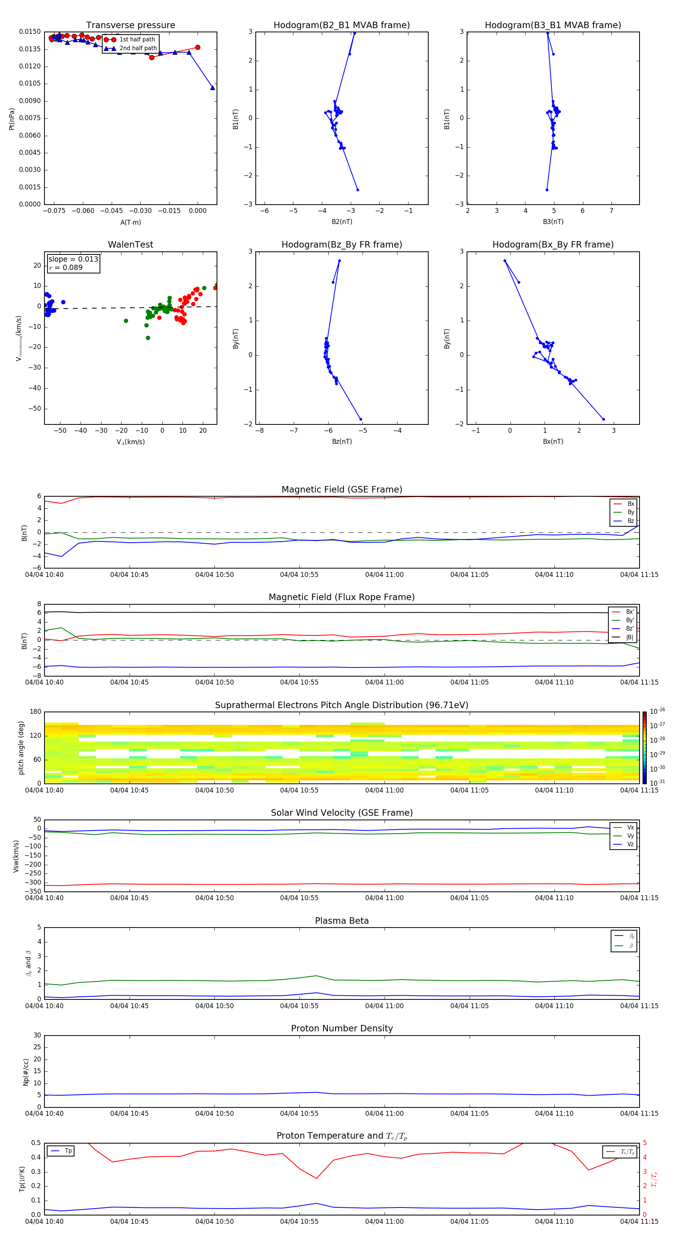Click the "Bx'" legend entry in flux rope panel
The height and width of the screenshot is (1255, 684).
coord(624,612)
